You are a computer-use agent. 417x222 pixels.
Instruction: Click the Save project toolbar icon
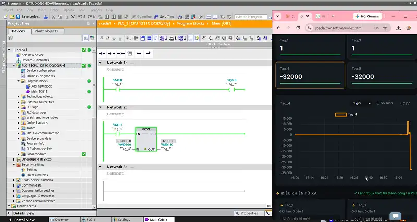coord(18,17)
